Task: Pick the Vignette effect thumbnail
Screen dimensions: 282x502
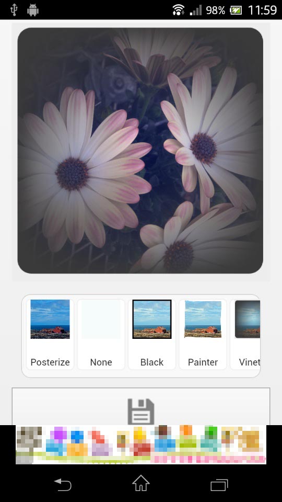Action: click(248, 319)
